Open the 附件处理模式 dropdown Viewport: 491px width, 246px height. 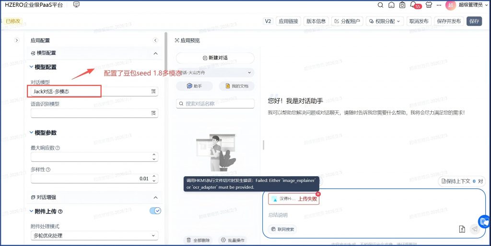(94, 235)
